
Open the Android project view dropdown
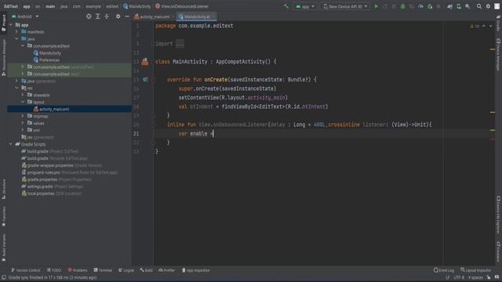click(25, 16)
